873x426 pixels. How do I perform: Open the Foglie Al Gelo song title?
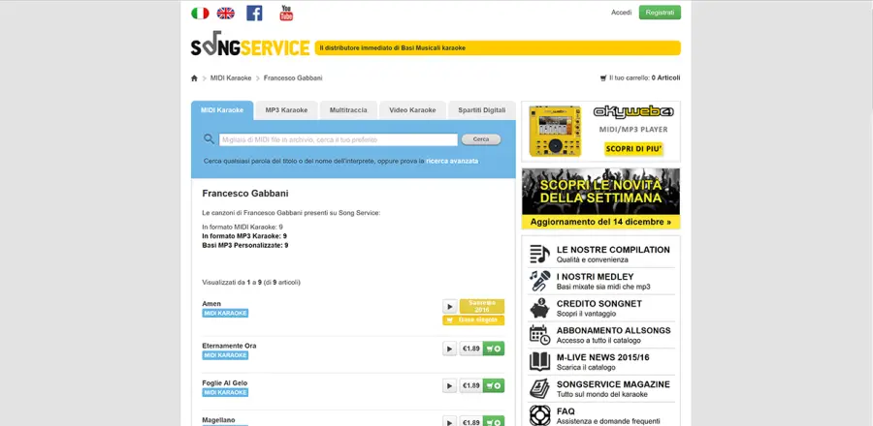(225, 383)
